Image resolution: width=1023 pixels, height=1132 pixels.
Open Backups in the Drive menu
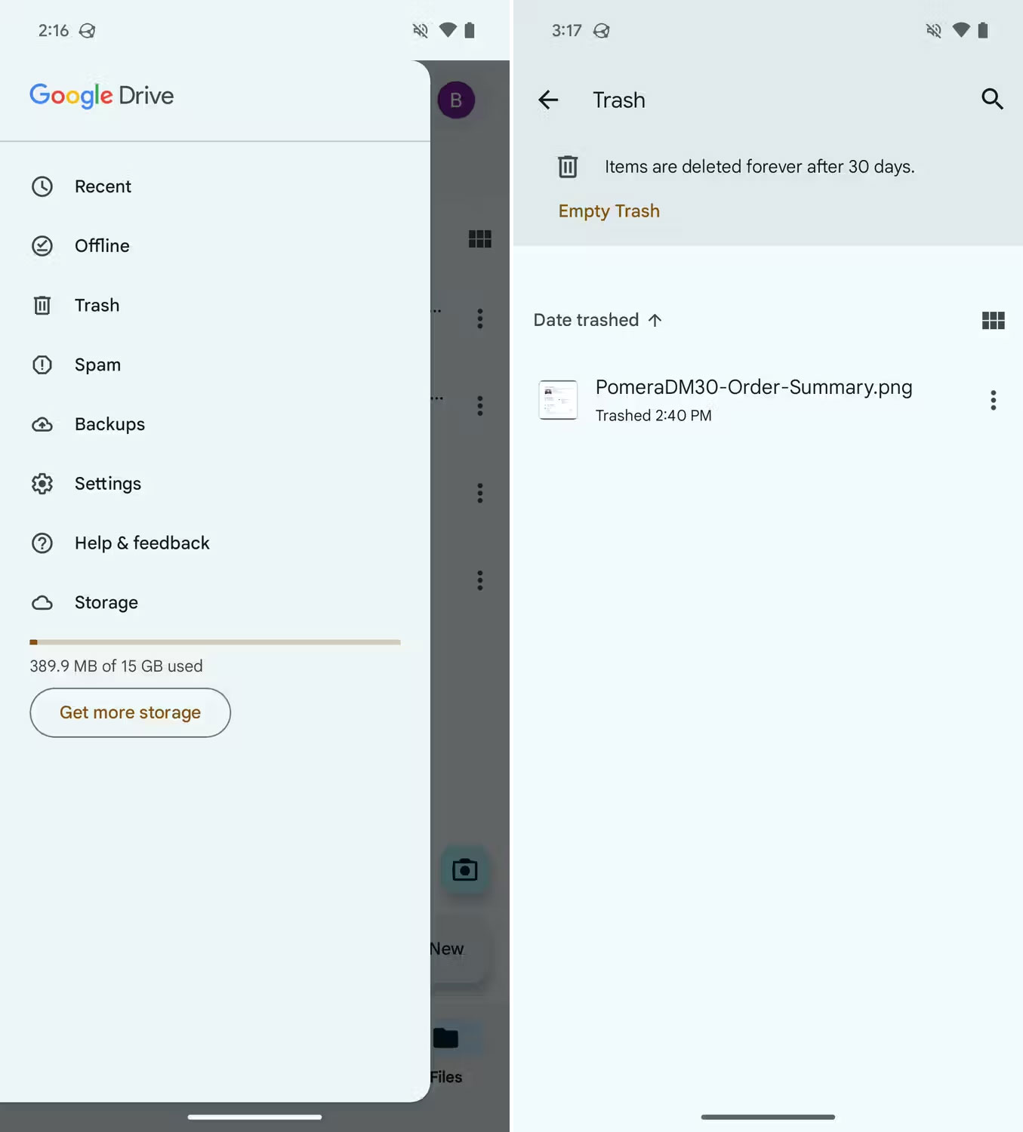[x=109, y=424]
